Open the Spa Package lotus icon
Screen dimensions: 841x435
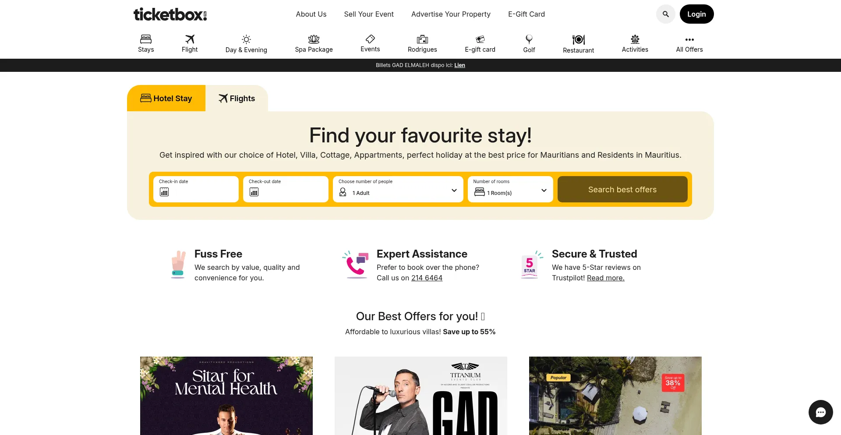314,39
